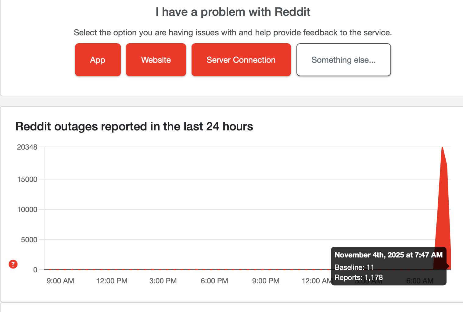
Task: Click the 12:00 PM axis label
Action: coord(112,281)
